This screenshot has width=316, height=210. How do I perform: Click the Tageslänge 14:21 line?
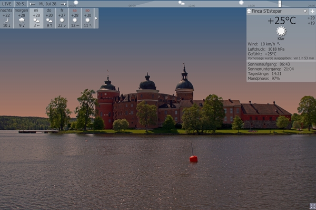coord(264,74)
